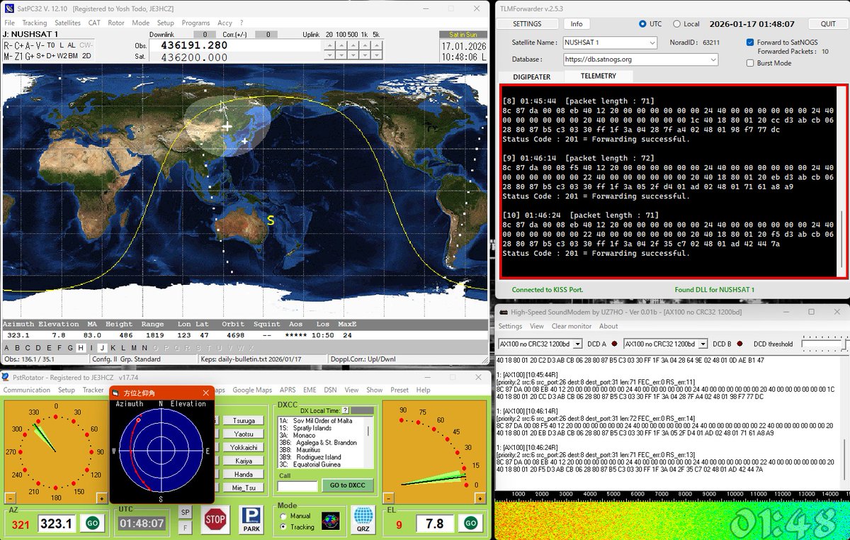Screen dimensions: 850x540
Task: Click the Info button in TLMForwarder
Action: pos(577,23)
